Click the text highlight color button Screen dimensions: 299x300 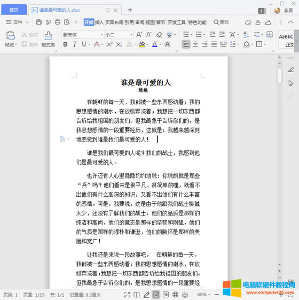click(x=142, y=44)
